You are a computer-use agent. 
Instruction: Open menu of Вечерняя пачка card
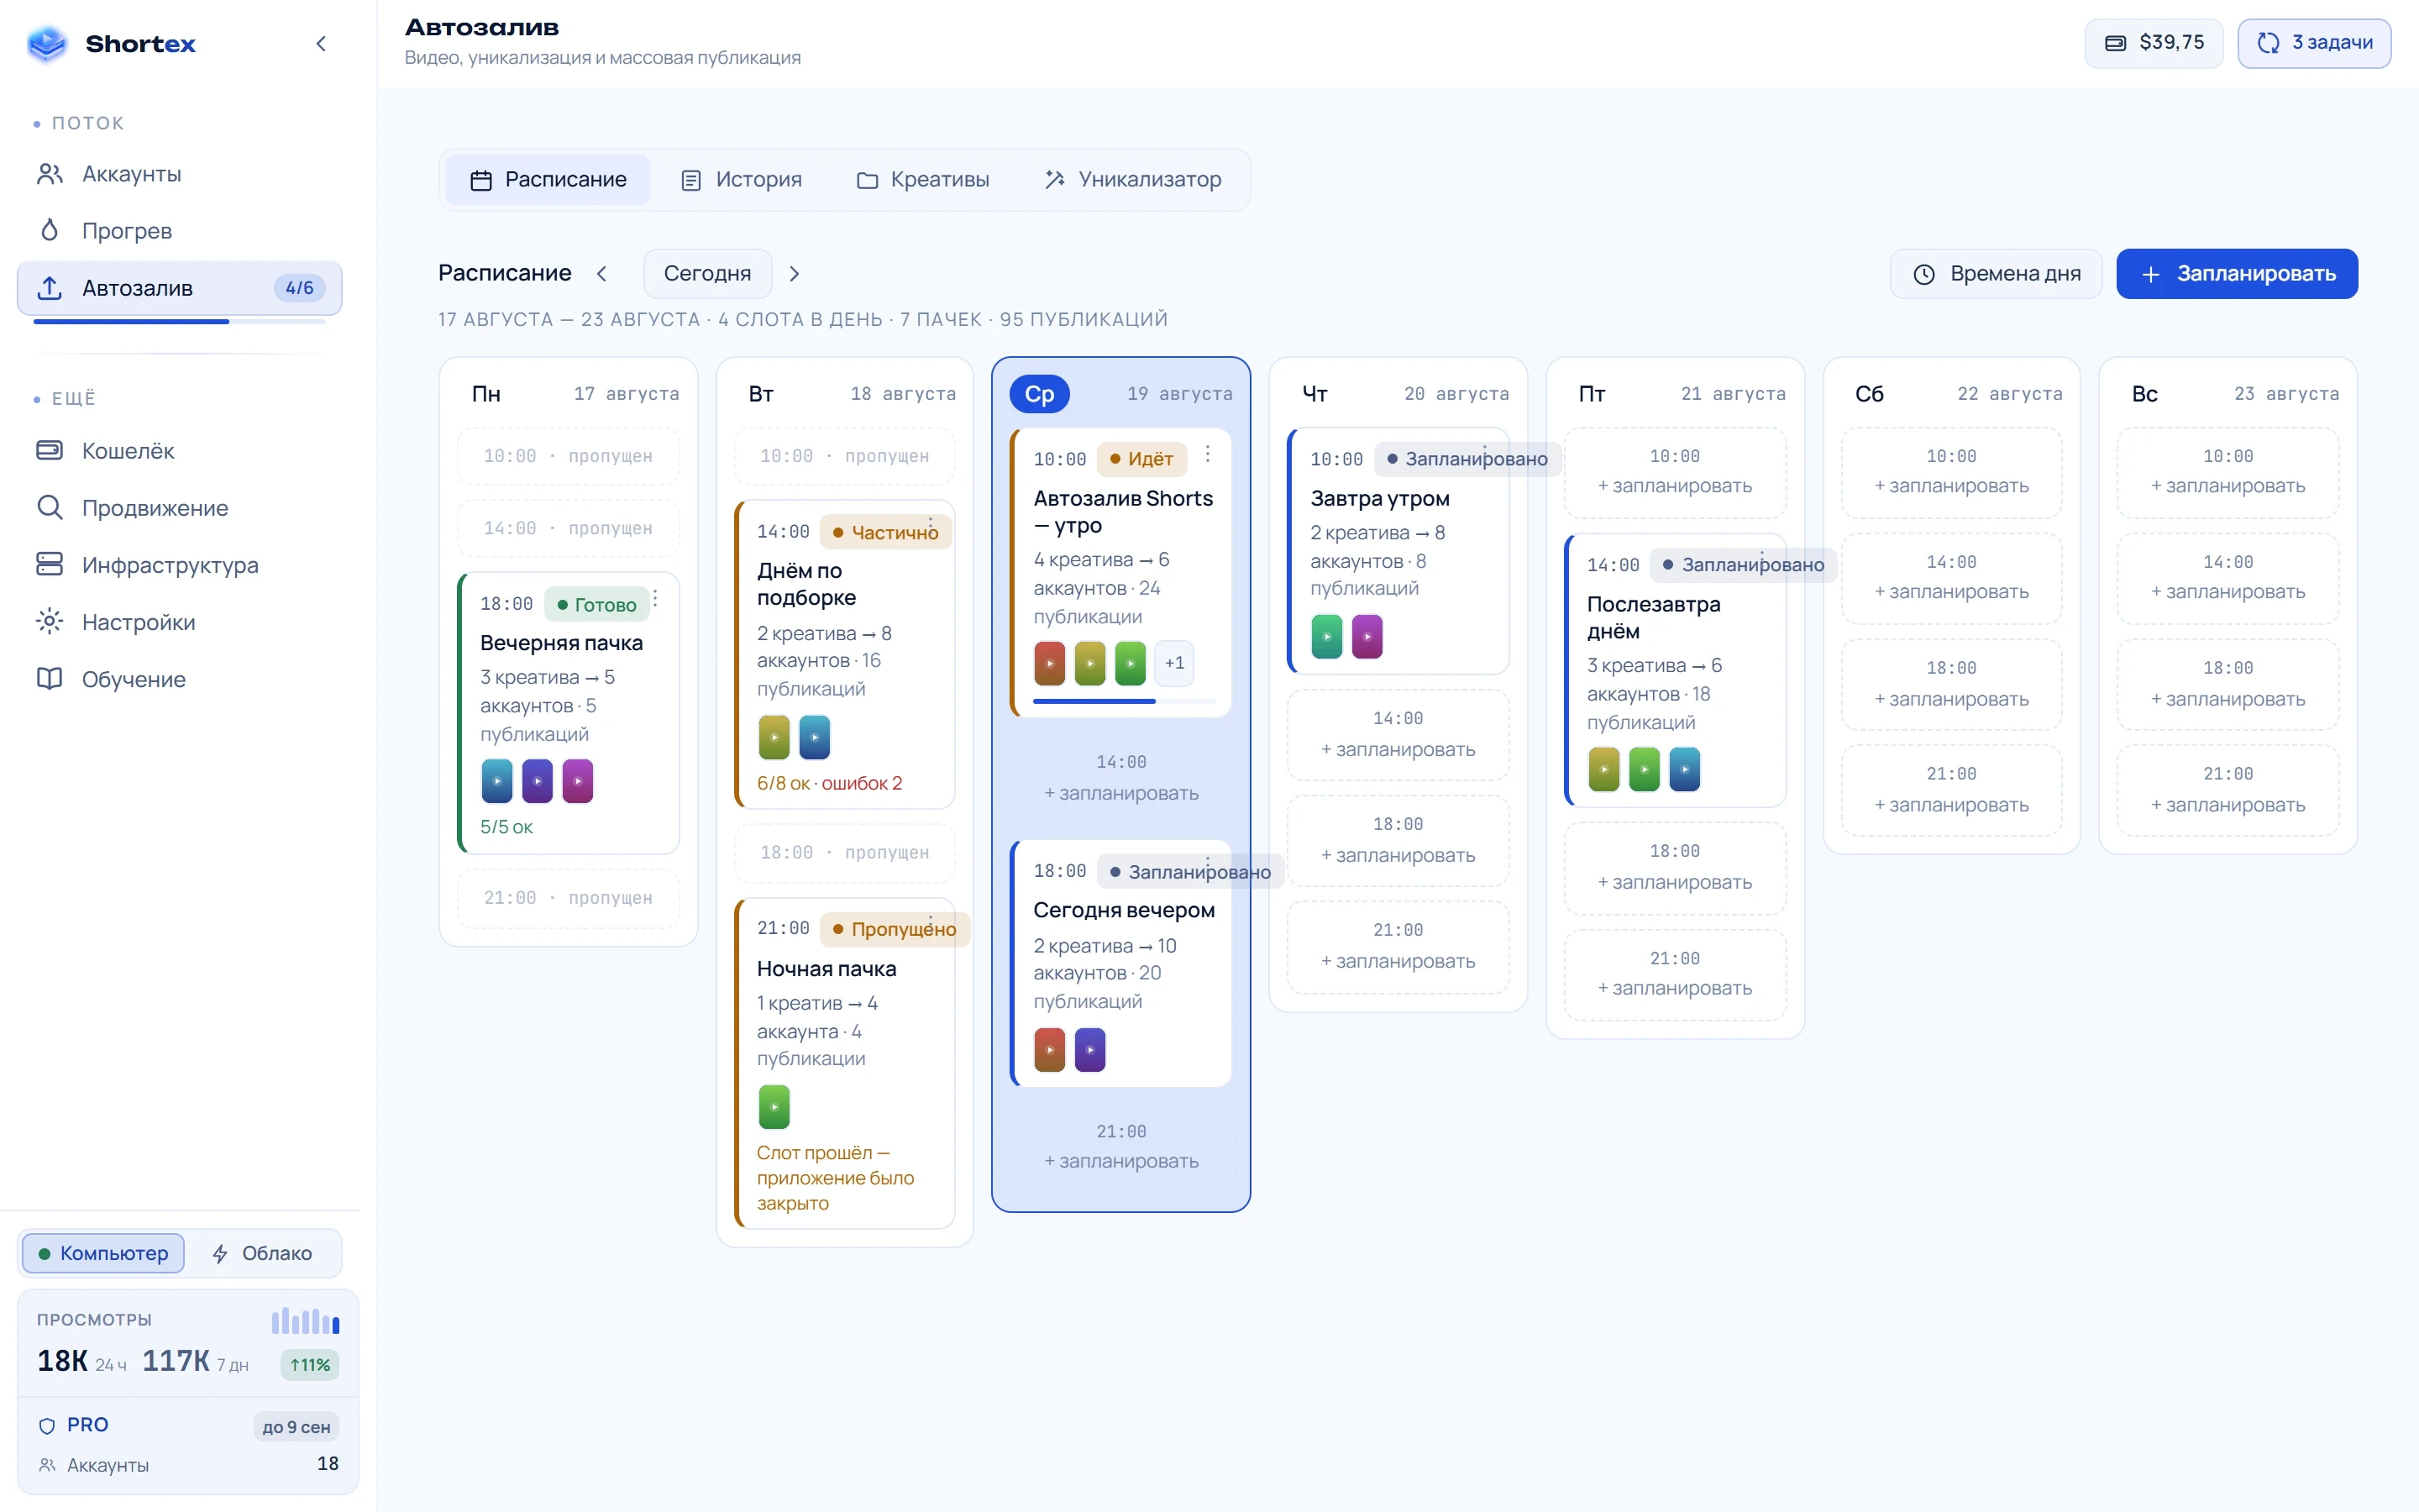[656, 599]
